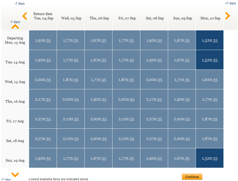This screenshot has width=238, height=181.
Task: Pick the Tue 14 Aug / Sun 09 Sep fare
Action: [x=182, y=60]
